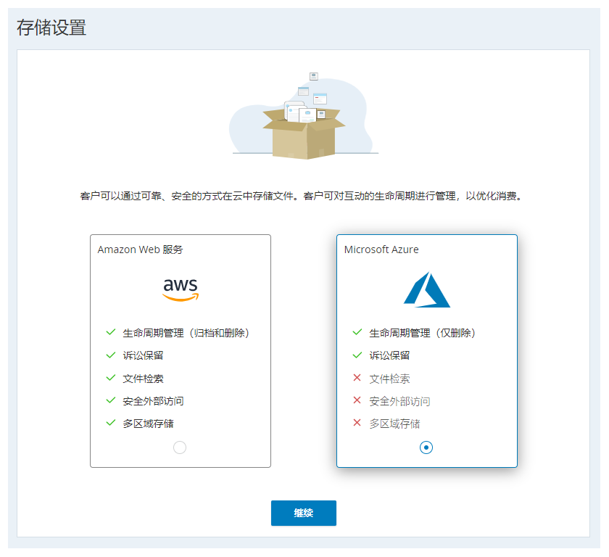Click the red X next to Azure 多区域存储
609x557 pixels.
(x=357, y=423)
